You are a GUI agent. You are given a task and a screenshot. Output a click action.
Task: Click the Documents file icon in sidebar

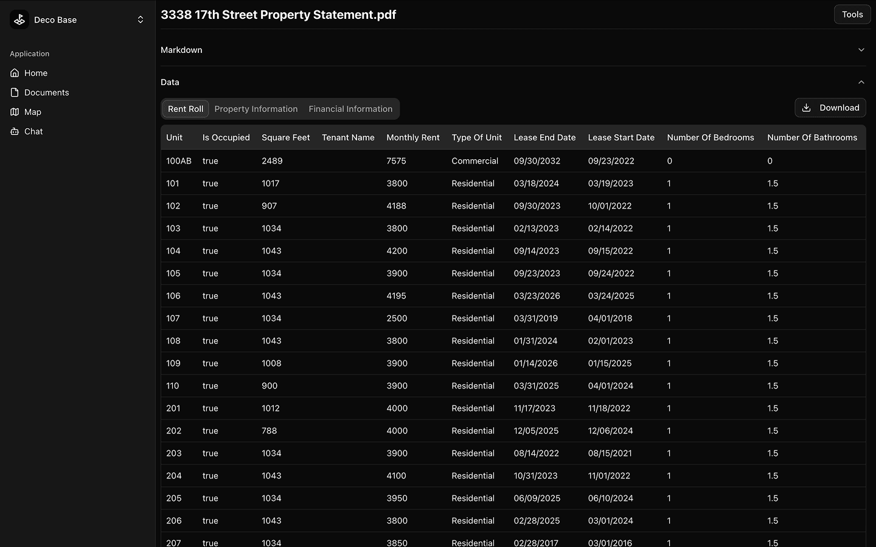point(15,92)
